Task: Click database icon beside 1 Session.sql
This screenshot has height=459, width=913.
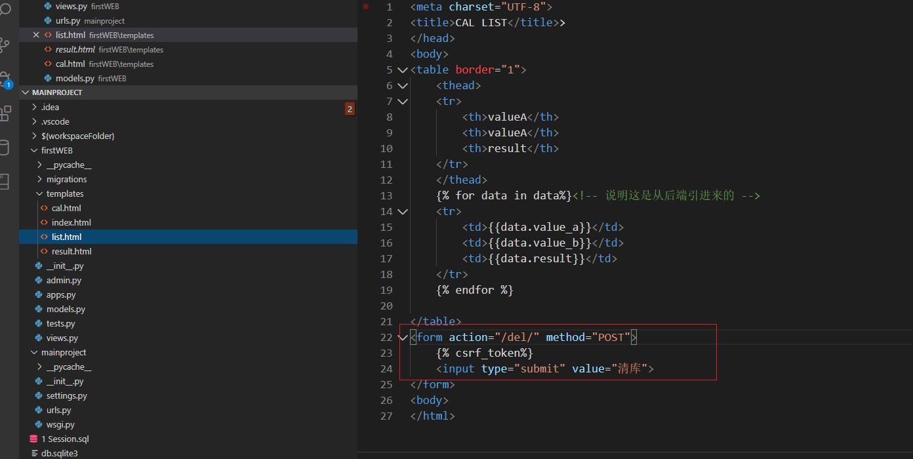Action: coord(33,439)
